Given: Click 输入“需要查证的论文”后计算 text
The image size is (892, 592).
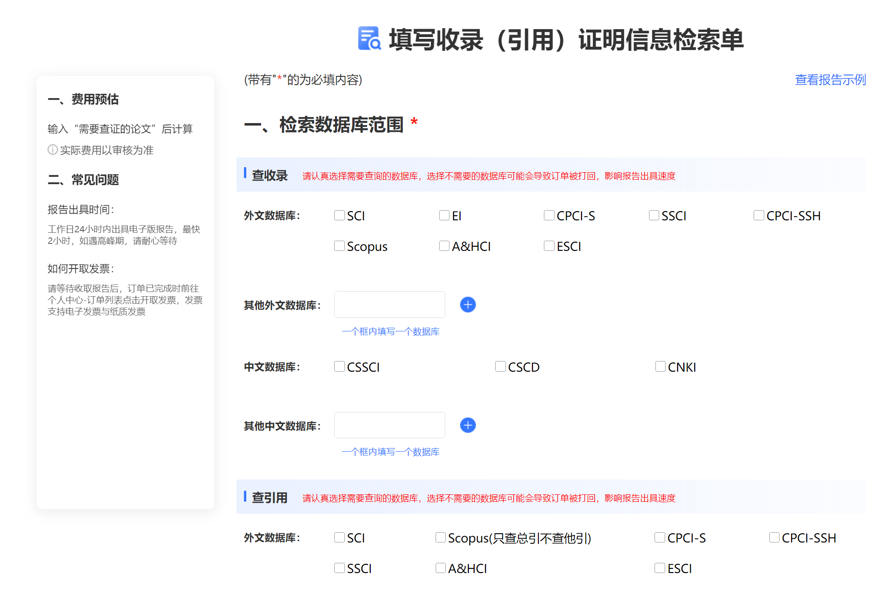Looking at the screenshot, I should pyautogui.click(x=120, y=129).
